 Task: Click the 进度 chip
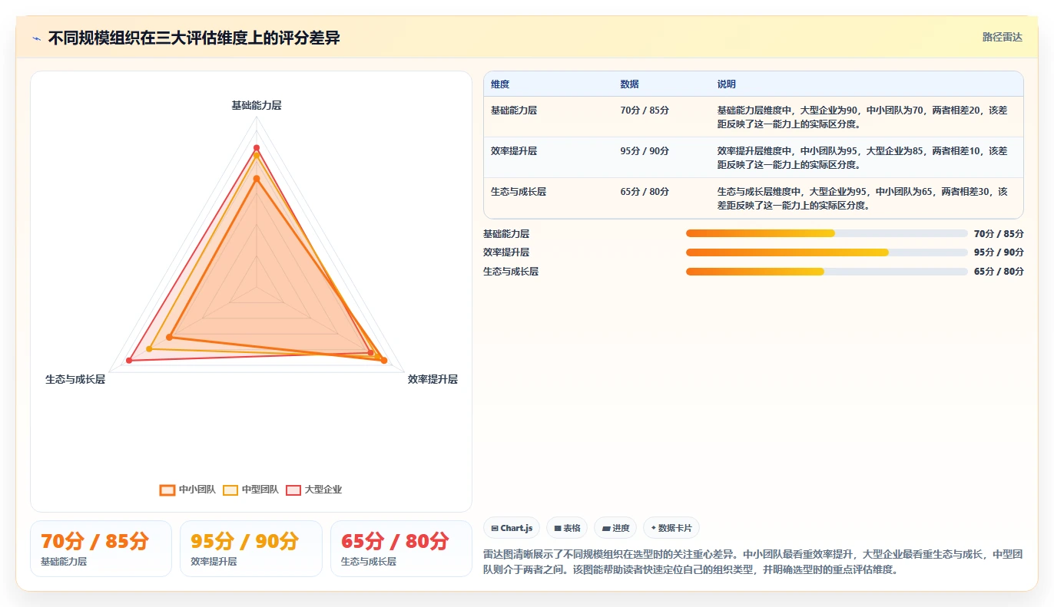coord(615,528)
